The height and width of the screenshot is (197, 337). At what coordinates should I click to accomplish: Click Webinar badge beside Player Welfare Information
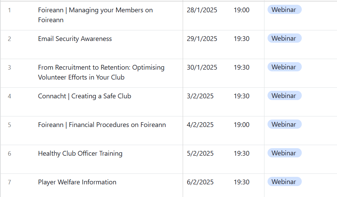pyautogui.click(x=284, y=182)
